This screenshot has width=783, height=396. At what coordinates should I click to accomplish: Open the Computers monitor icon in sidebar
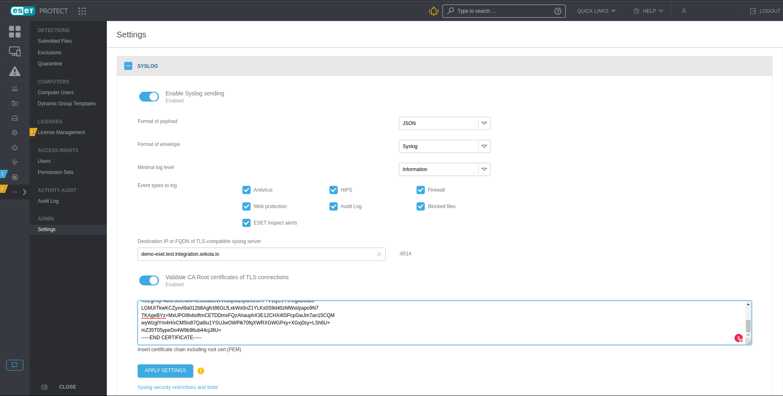[15, 51]
